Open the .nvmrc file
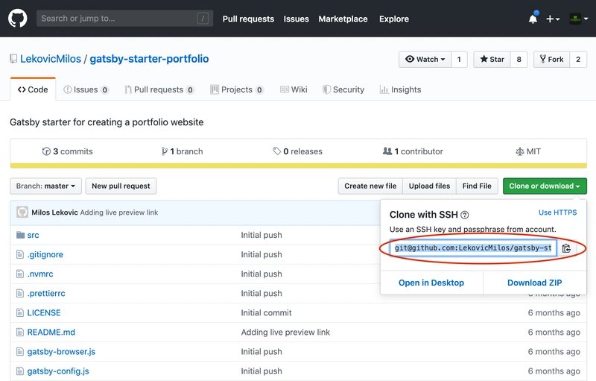Viewport: 596px width, 381px height. click(40, 274)
